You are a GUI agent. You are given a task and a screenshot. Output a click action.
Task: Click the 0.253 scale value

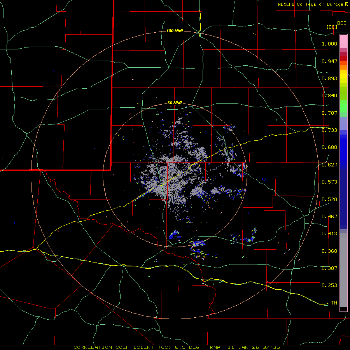click(x=329, y=285)
